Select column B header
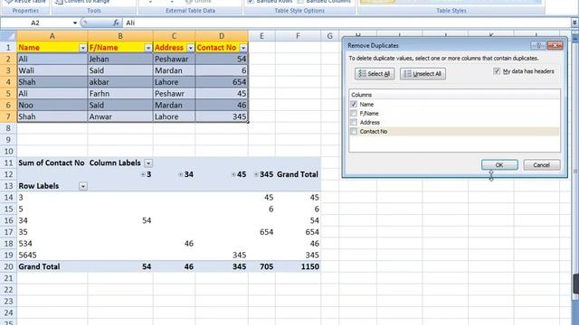Viewport: 579px width, 325px height. click(x=120, y=36)
